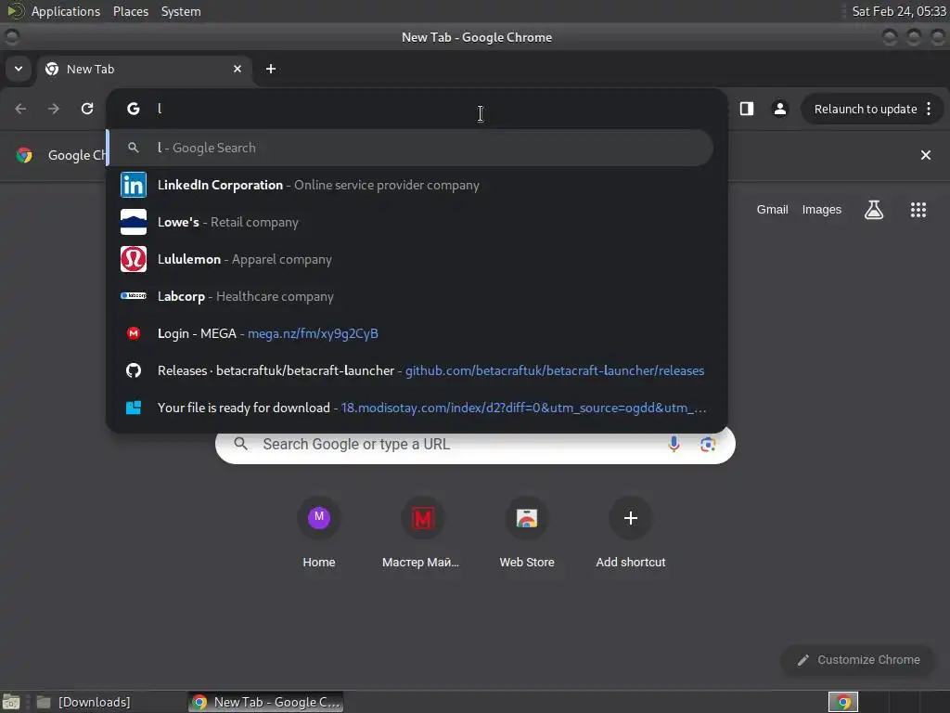Click the GitHub favicon in suggestions
This screenshot has width=950, height=713.
tap(134, 370)
